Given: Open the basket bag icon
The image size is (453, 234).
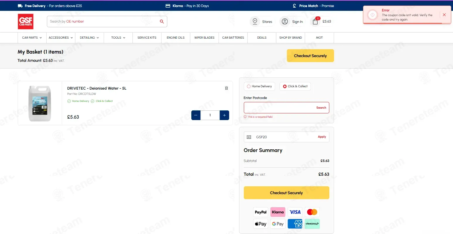Looking at the screenshot, I should click(x=315, y=21).
